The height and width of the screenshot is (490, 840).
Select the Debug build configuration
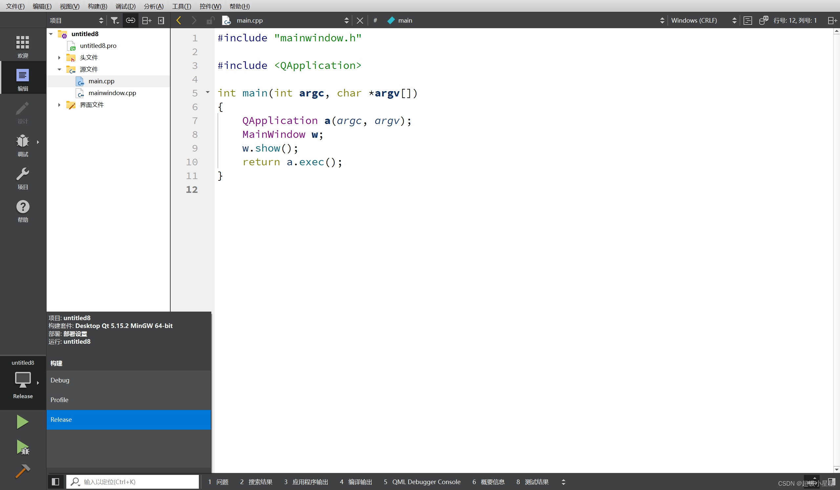coord(129,380)
